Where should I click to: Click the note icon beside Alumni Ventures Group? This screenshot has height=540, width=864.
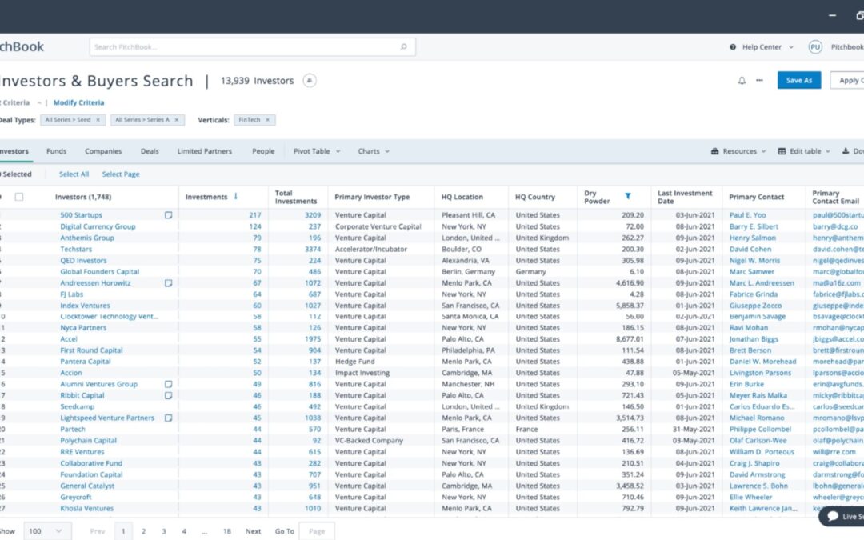(x=169, y=384)
